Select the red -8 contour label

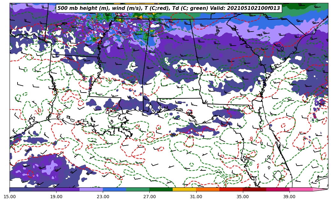(x=251, y=139)
